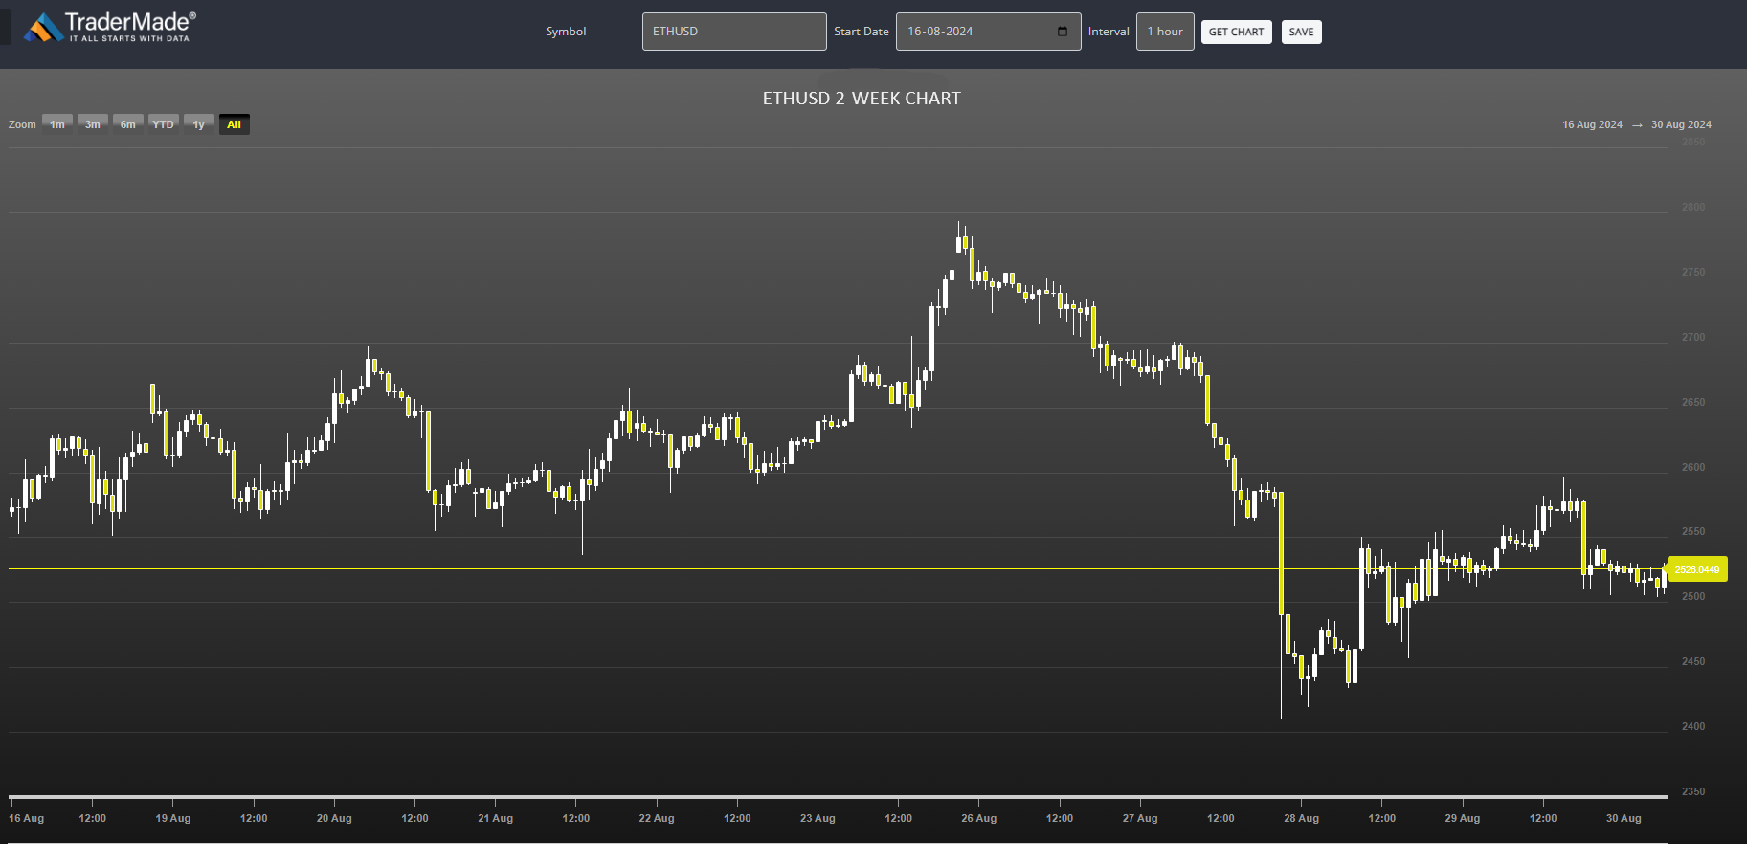Click the Zoom label
The image size is (1747, 844).
click(x=22, y=124)
